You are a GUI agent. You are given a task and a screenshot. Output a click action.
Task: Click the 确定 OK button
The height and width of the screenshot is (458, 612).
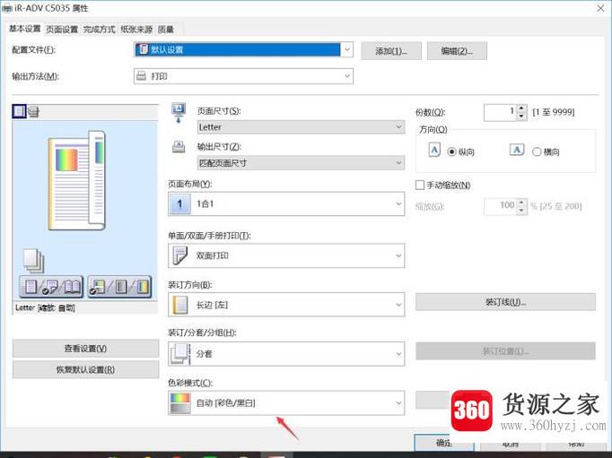point(444,443)
